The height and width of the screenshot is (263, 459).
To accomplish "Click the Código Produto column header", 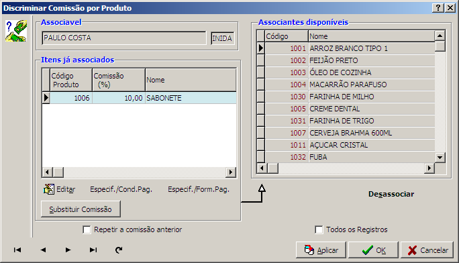I will tap(71, 80).
